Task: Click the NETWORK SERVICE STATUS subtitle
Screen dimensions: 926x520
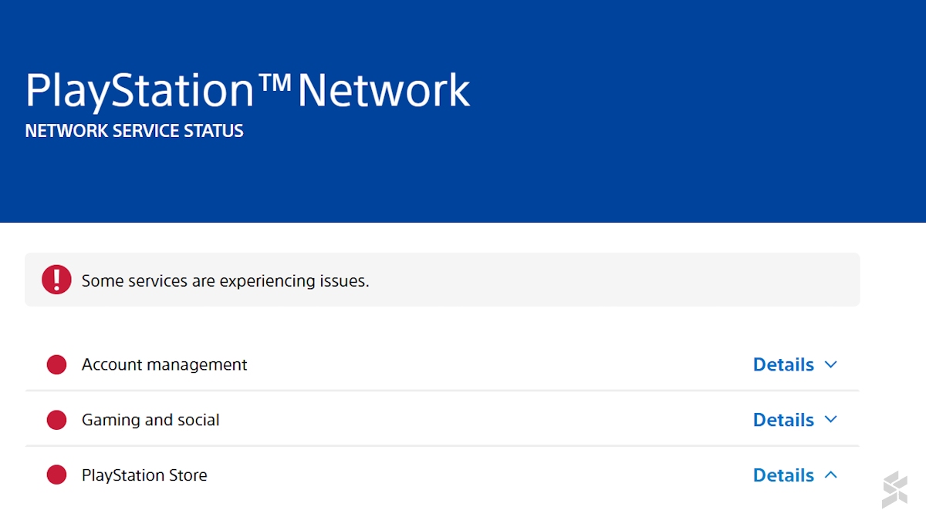Action: [134, 131]
